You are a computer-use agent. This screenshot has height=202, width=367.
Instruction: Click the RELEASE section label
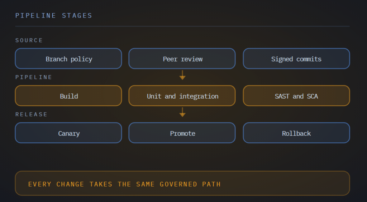(32, 115)
